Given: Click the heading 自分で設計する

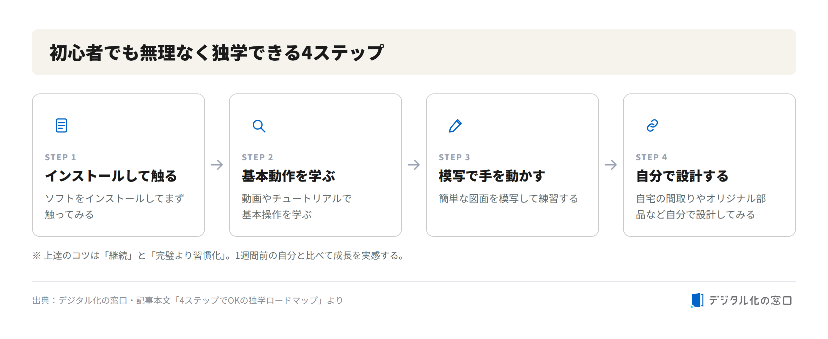Looking at the screenshot, I should tap(682, 176).
